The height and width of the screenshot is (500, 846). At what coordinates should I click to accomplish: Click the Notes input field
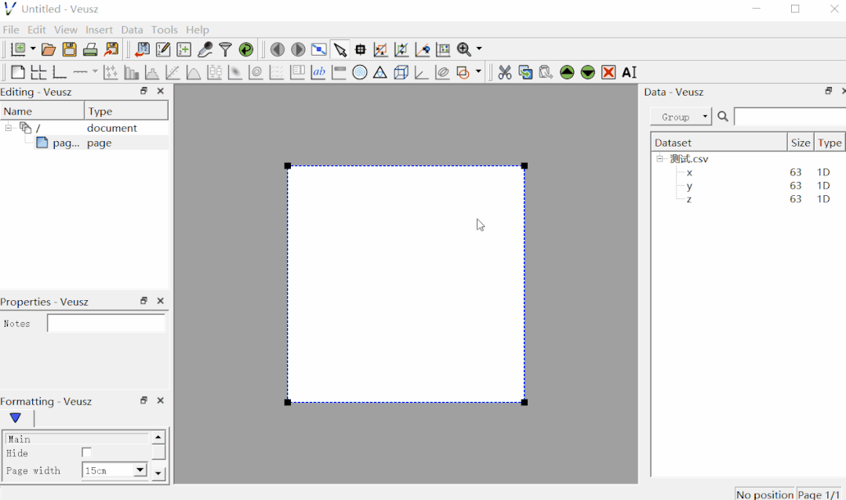[x=107, y=322]
